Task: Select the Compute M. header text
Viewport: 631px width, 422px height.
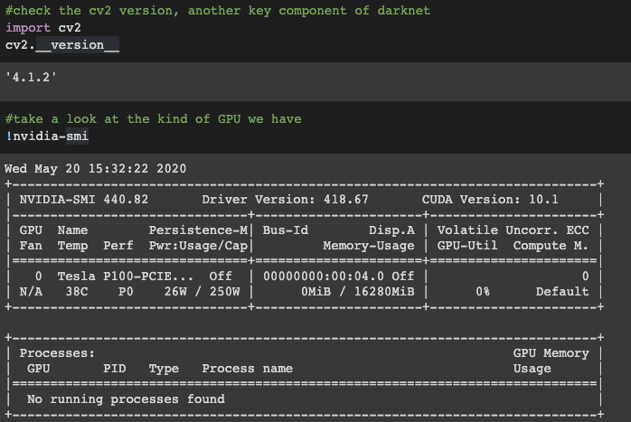Action: tap(551, 246)
